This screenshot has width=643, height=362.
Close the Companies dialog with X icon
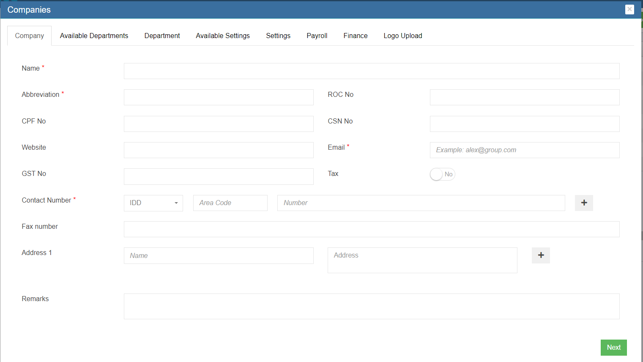pyautogui.click(x=629, y=9)
